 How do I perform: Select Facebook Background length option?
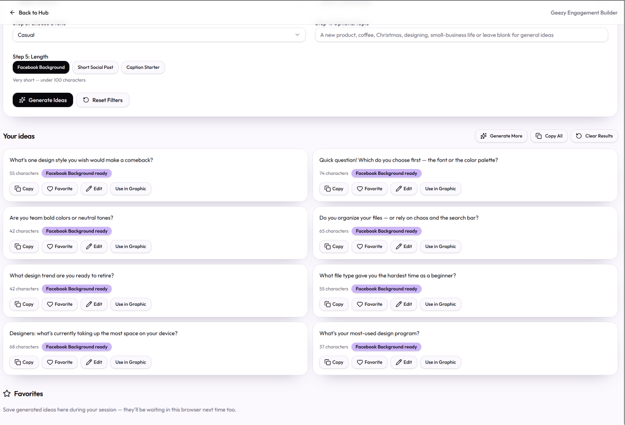pyautogui.click(x=41, y=67)
